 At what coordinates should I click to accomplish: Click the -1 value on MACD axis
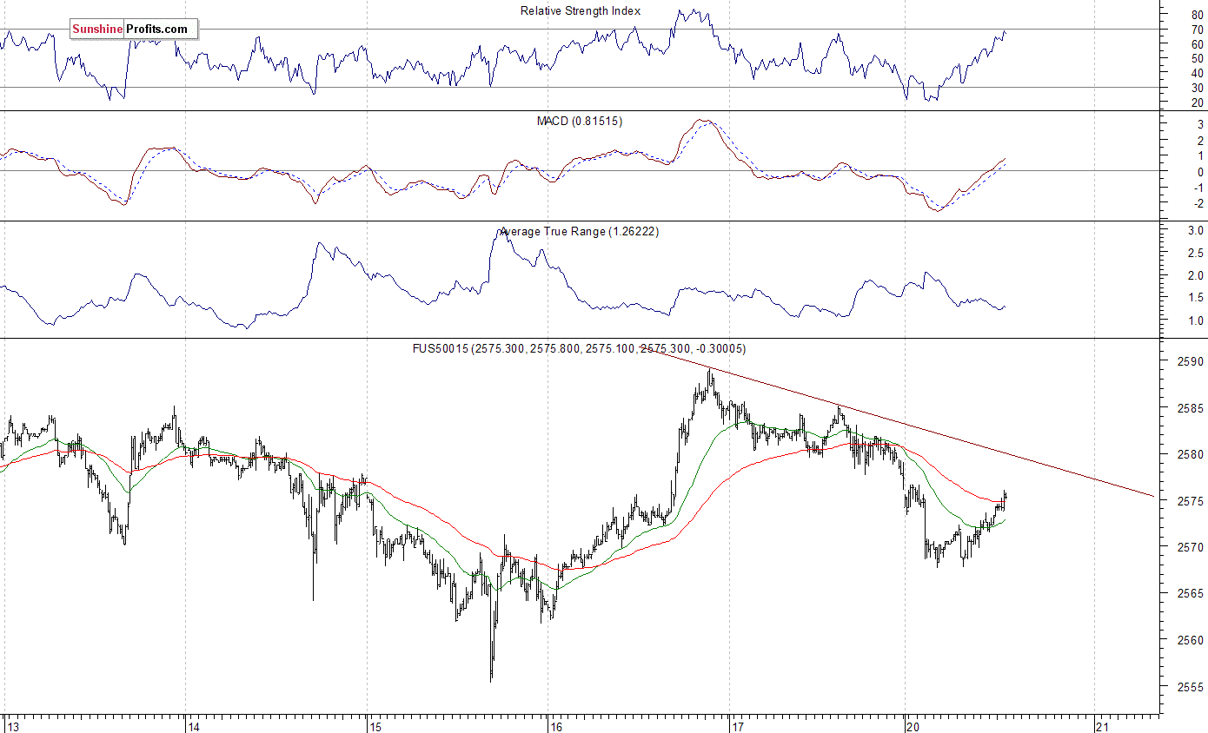(1197, 188)
